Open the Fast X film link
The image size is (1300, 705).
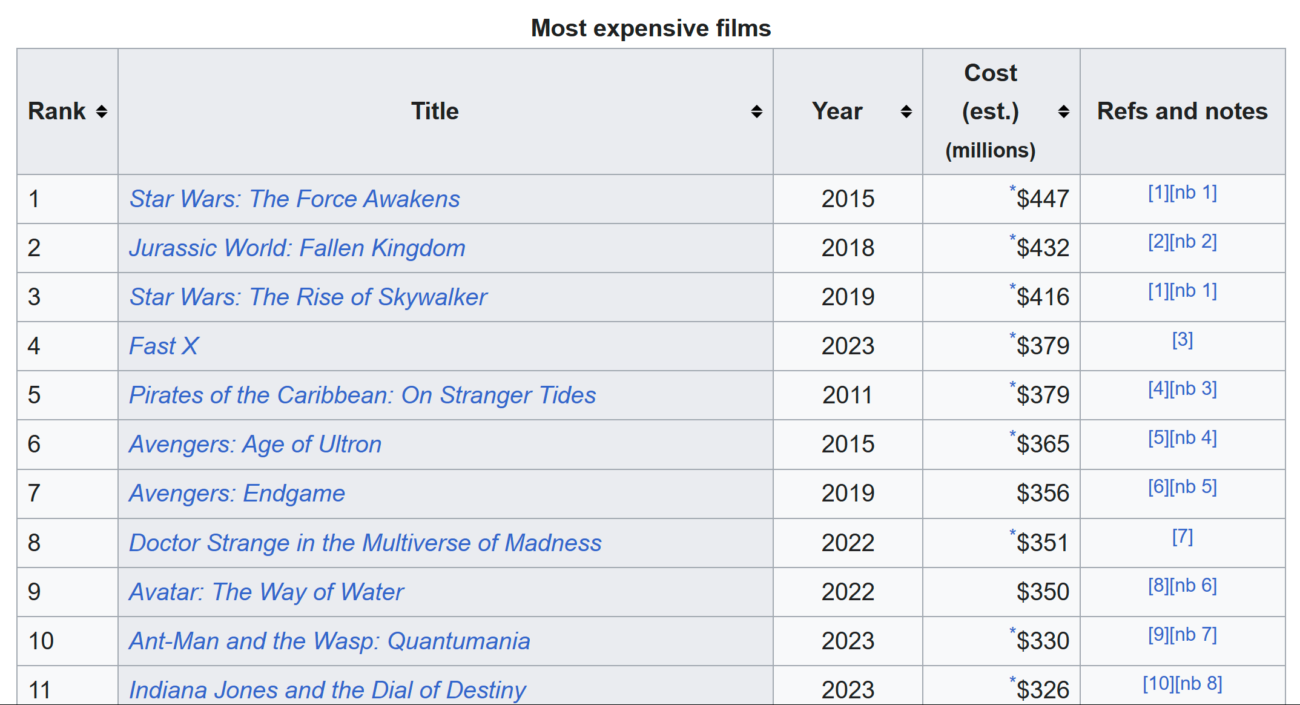[163, 346]
